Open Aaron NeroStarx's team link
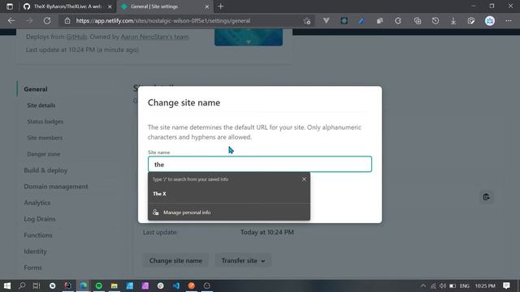The height and width of the screenshot is (292, 520). [154, 36]
